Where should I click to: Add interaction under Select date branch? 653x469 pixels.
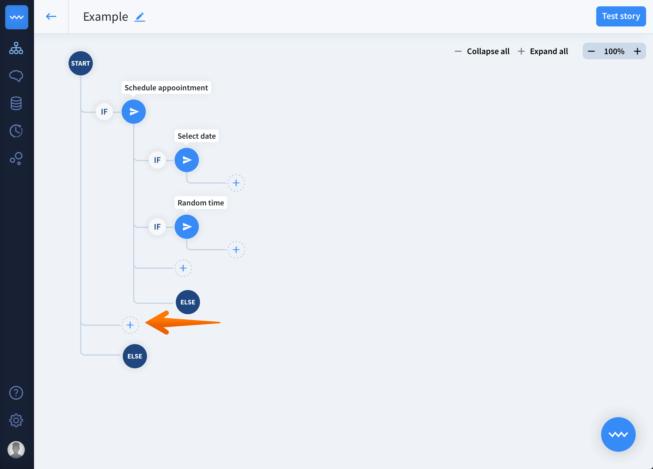(236, 183)
